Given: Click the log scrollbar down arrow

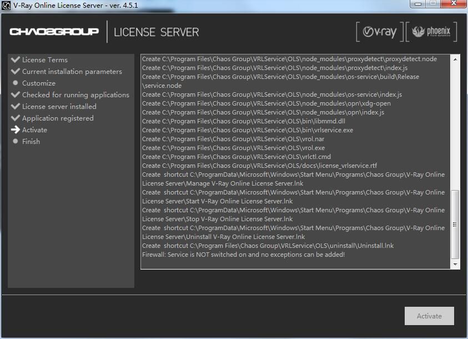Looking at the screenshot, I should [455, 265].
